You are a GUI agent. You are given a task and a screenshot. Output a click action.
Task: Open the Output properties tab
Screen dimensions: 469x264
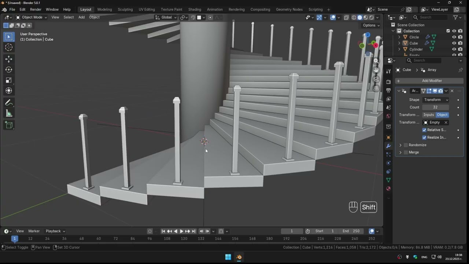(388, 90)
